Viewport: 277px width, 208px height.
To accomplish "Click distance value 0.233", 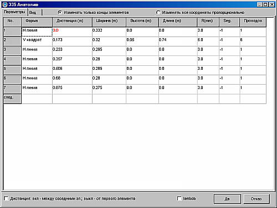I will 72,51.
